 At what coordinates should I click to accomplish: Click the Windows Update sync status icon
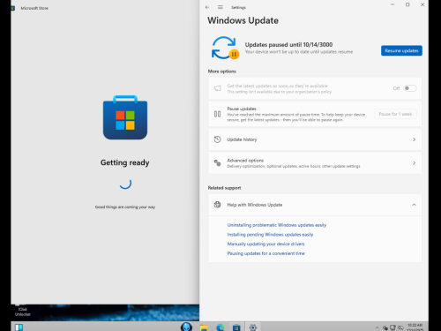tap(225, 48)
